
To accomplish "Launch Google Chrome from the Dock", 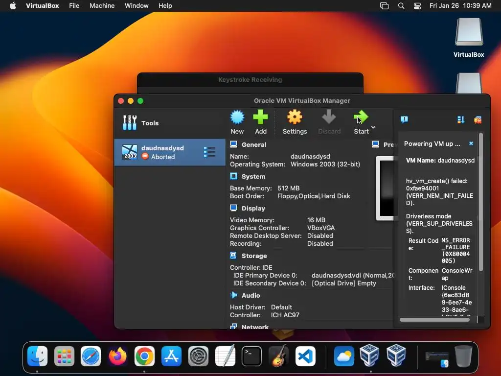I will click(x=144, y=356).
